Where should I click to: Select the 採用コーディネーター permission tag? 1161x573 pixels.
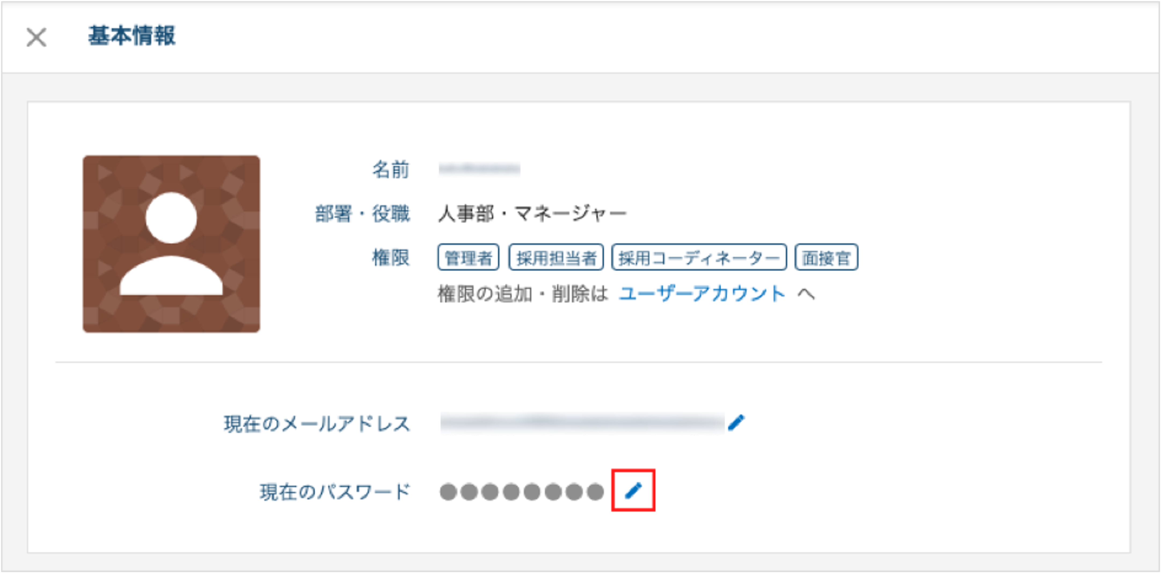coord(699,257)
